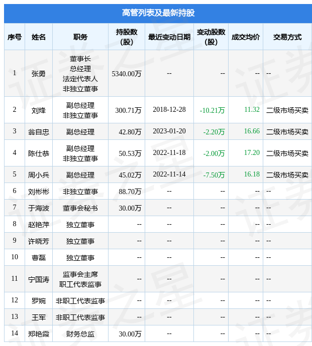Screen dimensions: 312x346
Task: Click the 最近变动日期 column header
Action: [x=169, y=37]
